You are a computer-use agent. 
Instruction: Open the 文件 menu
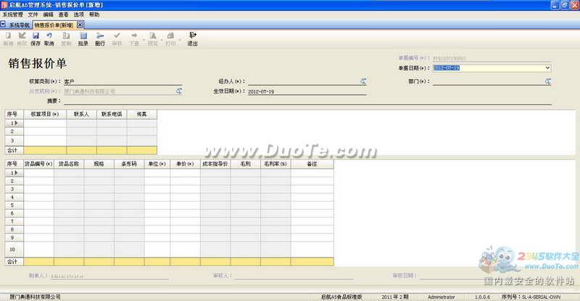coord(33,15)
